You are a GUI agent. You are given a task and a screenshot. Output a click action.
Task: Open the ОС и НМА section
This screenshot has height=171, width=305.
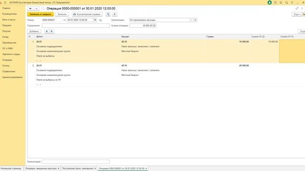tap(8, 48)
